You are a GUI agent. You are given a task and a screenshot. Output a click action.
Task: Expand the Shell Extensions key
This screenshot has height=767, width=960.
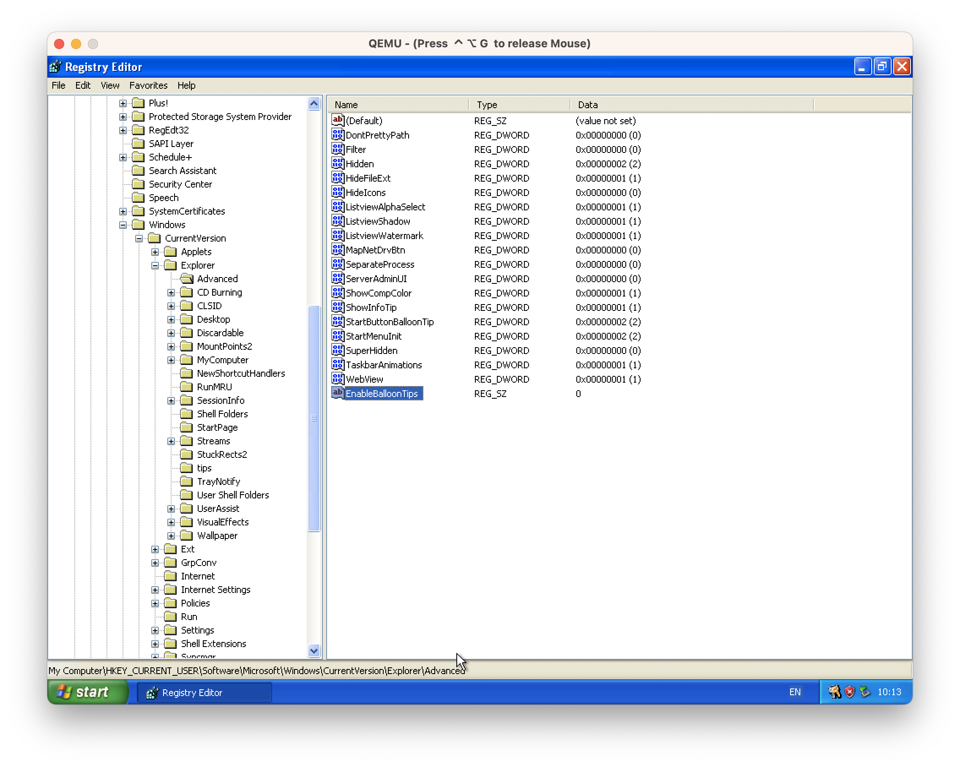(155, 643)
